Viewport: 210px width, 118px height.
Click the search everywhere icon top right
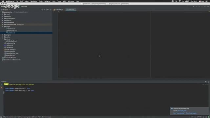(208, 7)
